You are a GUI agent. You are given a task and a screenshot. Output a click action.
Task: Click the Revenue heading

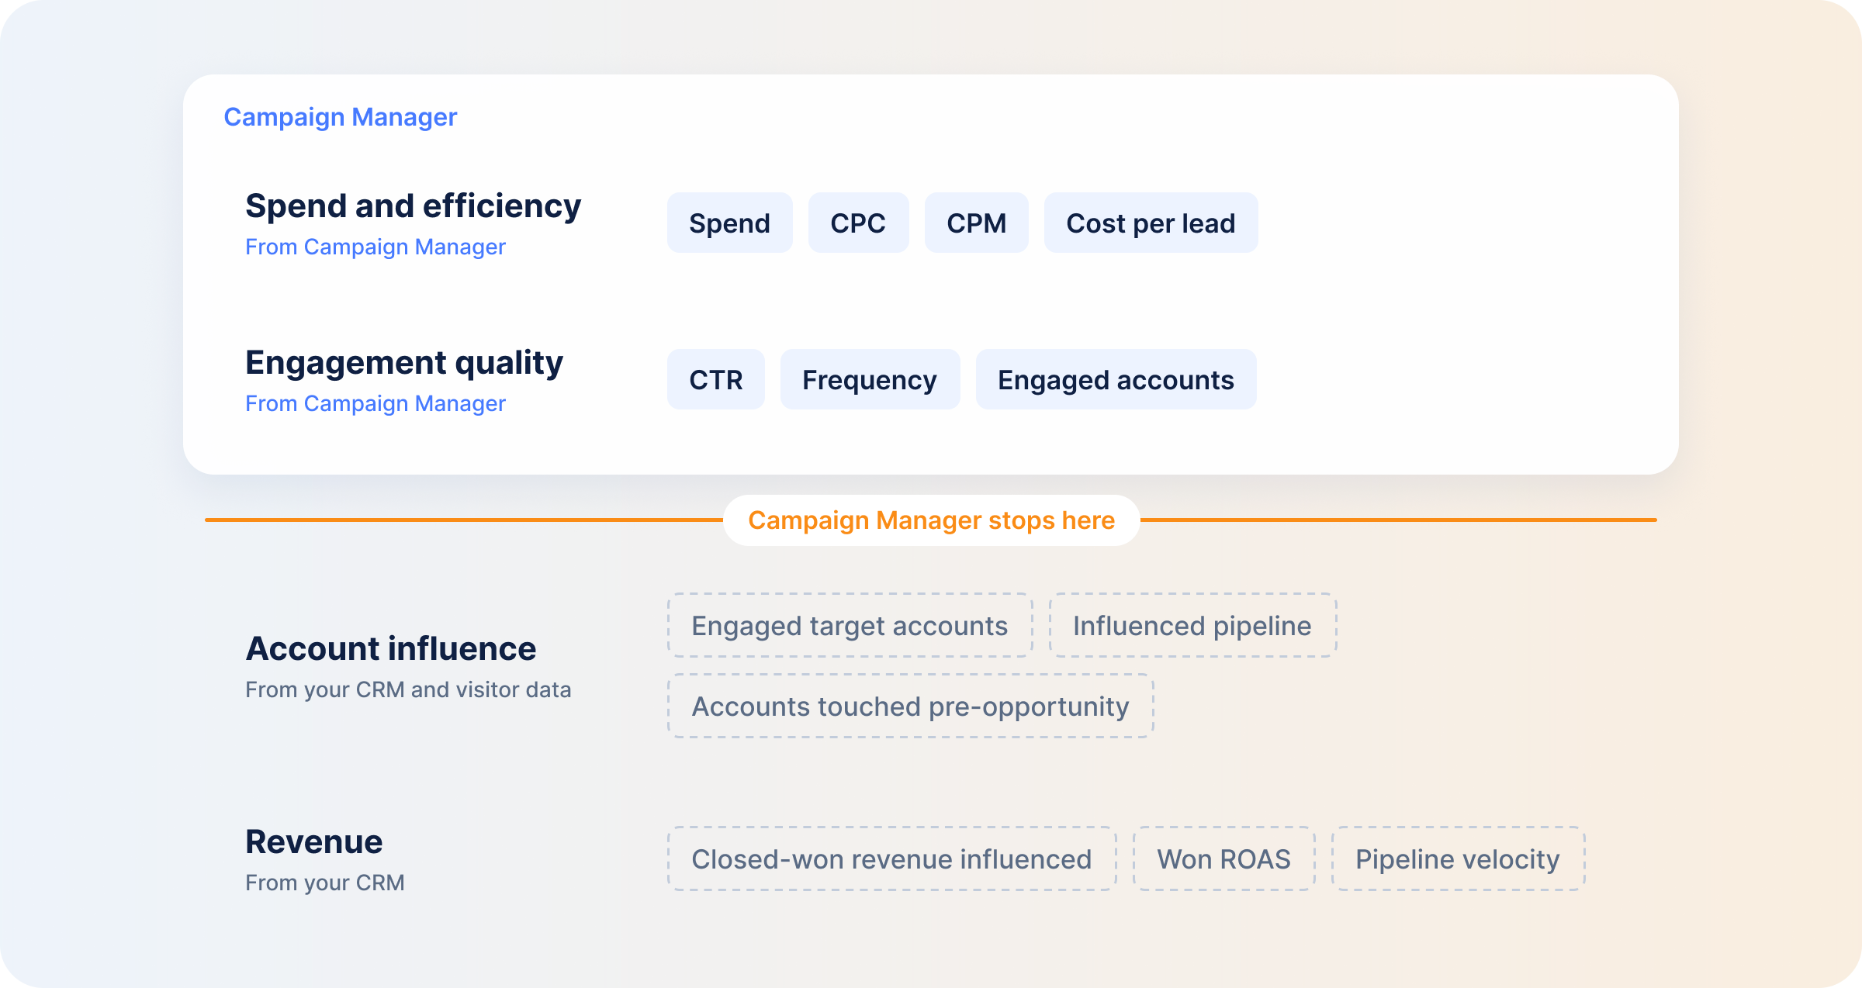click(x=313, y=842)
